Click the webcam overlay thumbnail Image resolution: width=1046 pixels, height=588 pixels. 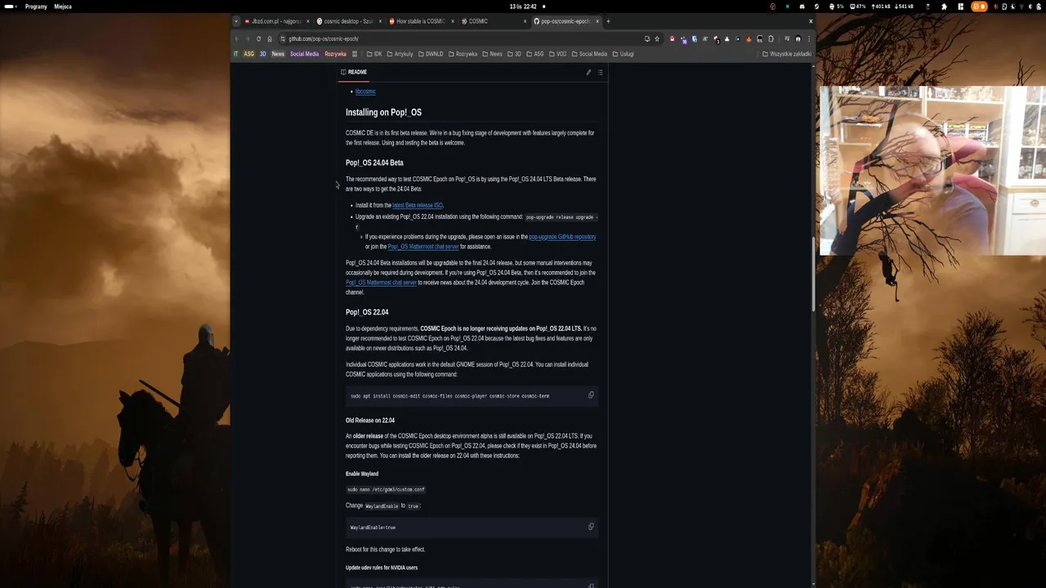(932, 171)
